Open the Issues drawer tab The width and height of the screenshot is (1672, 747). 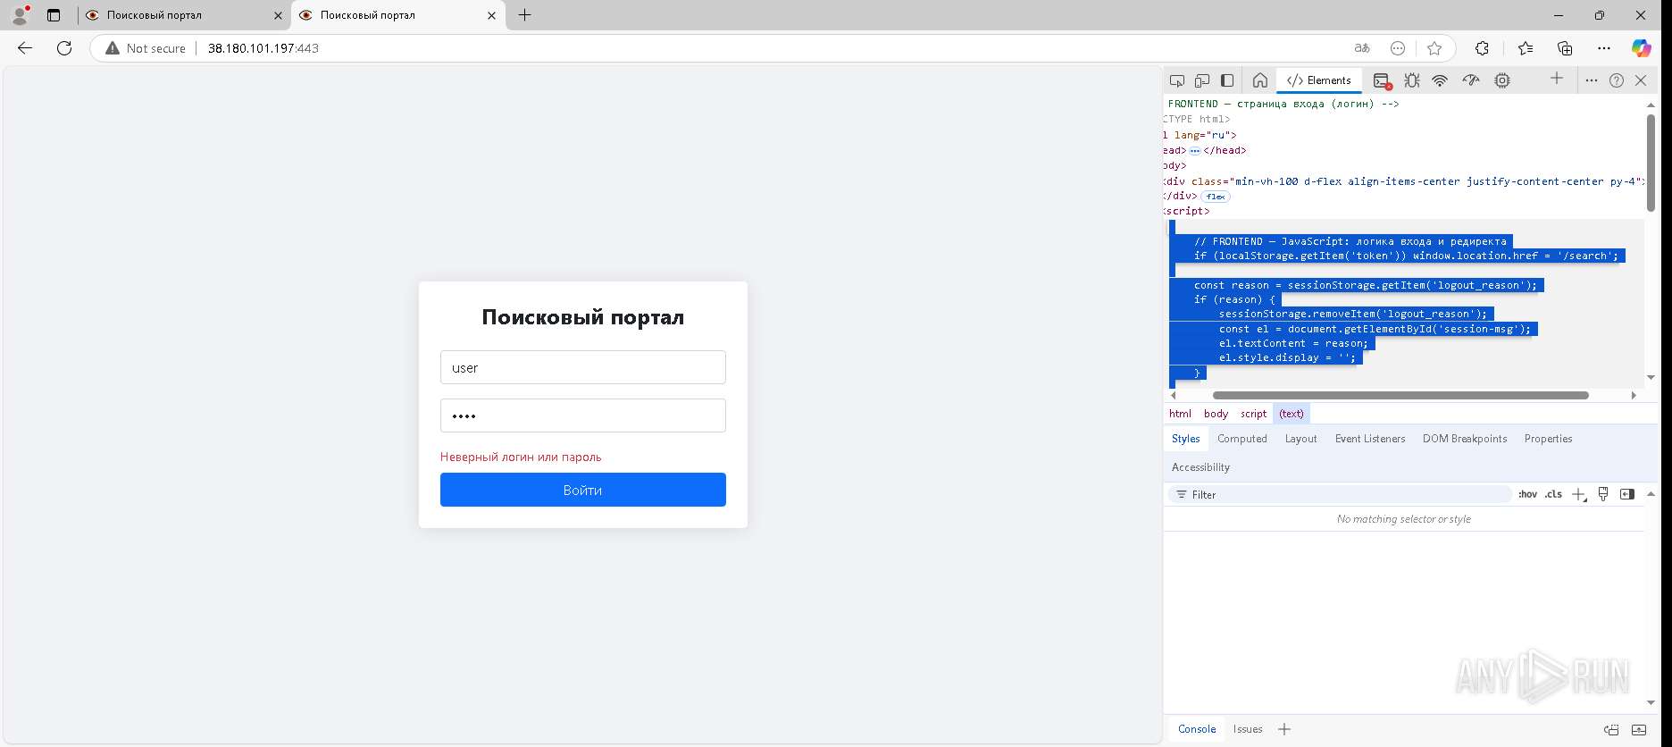coord(1248,729)
